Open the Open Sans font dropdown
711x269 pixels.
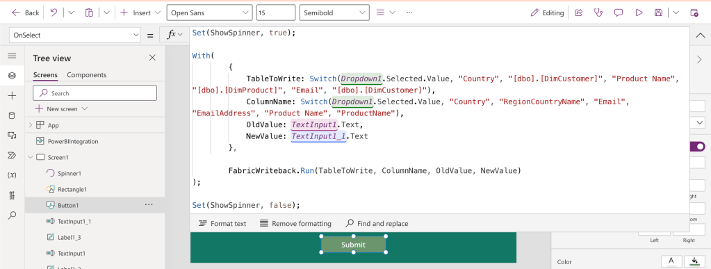pyautogui.click(x=209, y=13)
